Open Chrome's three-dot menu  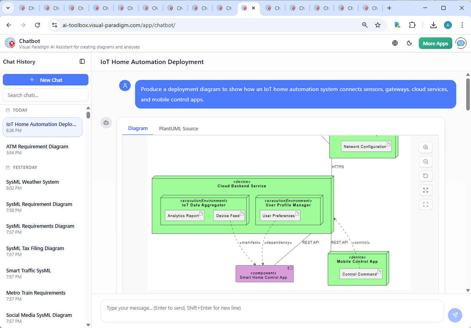[462, 25]
